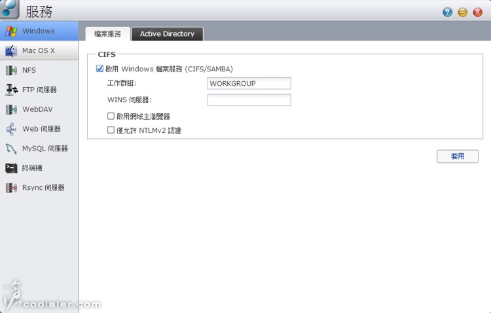Open the 終端機 terminal icon

pos(11,168)
